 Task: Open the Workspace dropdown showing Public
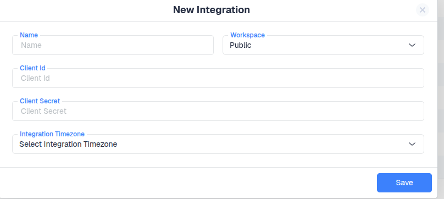tap(323, 45)
